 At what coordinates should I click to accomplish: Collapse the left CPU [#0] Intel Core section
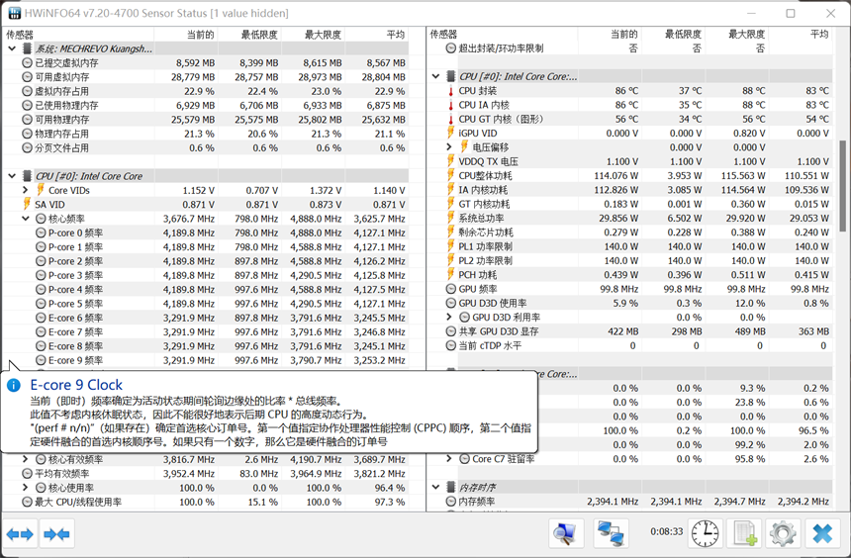tap(12, 176)
